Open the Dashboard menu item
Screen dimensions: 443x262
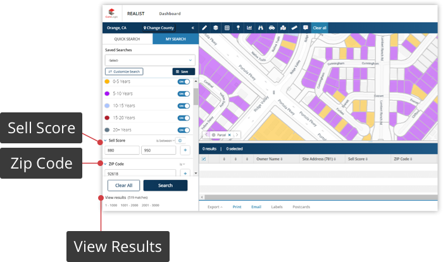170,13
